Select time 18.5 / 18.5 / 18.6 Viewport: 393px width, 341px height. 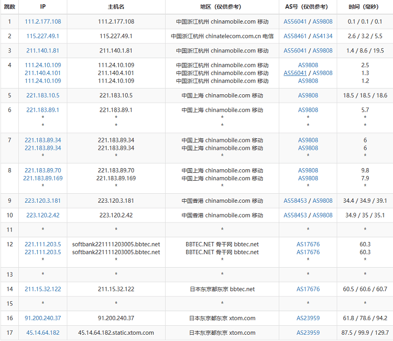pos(365,95)
